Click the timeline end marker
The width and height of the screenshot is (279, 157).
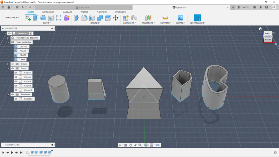pos(52,152)
